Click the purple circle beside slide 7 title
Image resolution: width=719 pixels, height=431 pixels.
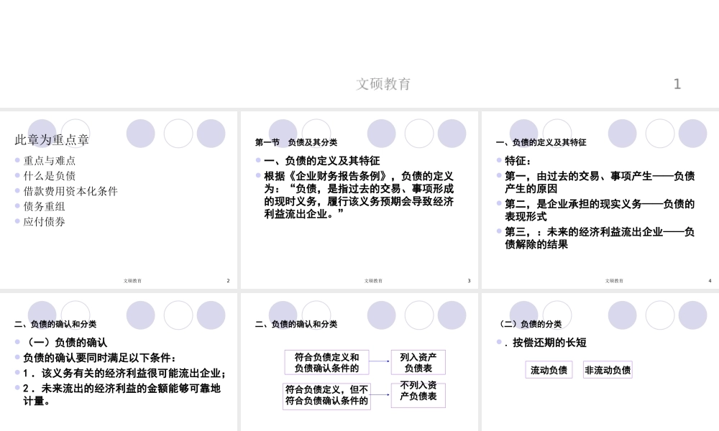pyautogui.click(x=622, y=315)
